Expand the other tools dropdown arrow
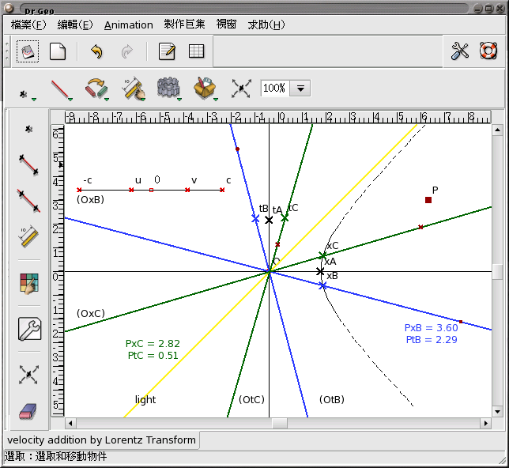 click(216, 99)
